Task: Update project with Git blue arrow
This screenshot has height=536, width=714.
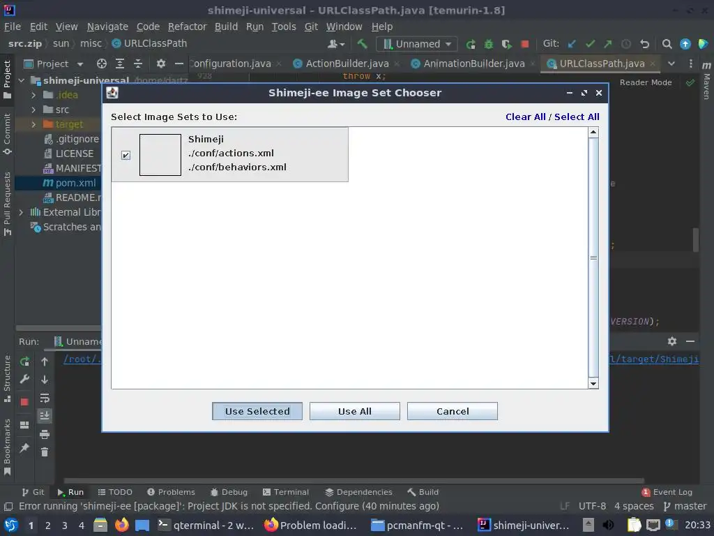Action: (x=572, y=44)
